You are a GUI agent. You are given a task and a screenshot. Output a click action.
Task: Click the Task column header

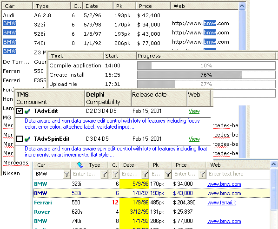pyautogui.click(x=76, y=56)
